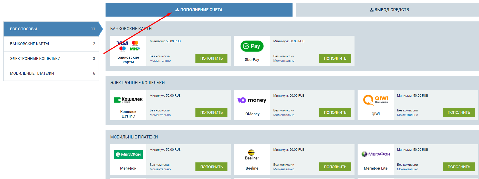Click the Мобильные платежи section heading
Viewport: 479px width, 179px height.
click(134, 137)
